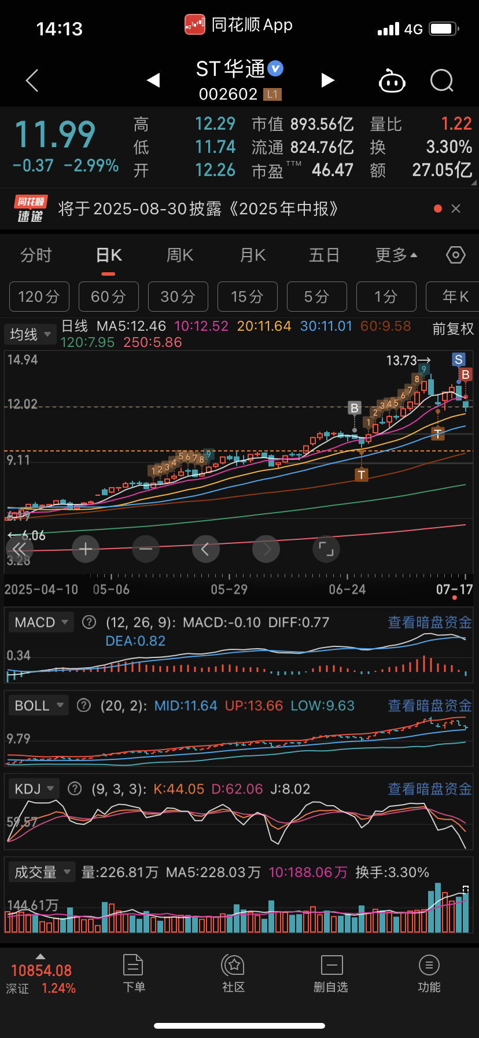
Task: Expand quote details corner triangle
Action: pos(474,182)
